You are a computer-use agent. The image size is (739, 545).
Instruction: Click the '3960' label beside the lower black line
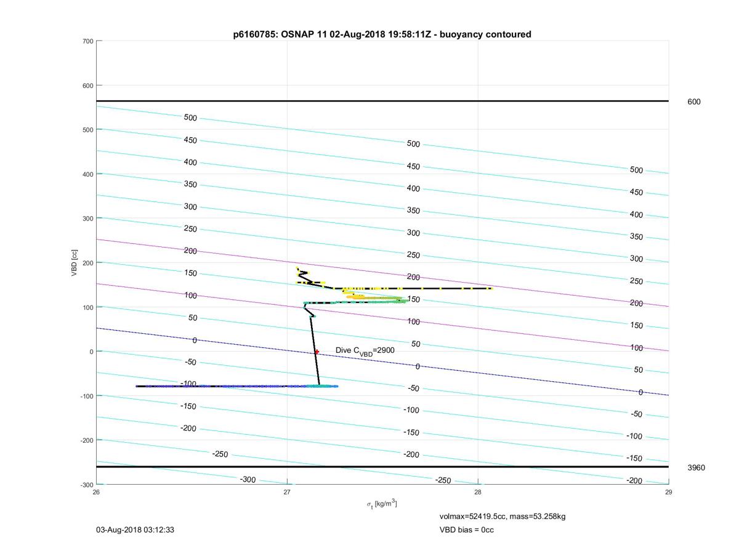(x=697, y=468)
